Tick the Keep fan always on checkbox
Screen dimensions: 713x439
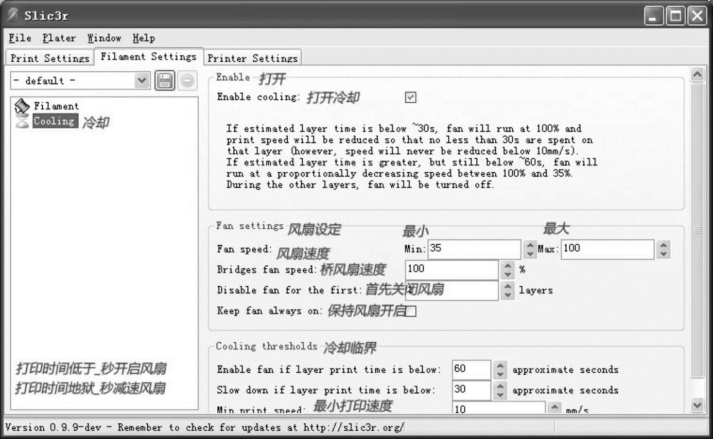click(411, 311)
